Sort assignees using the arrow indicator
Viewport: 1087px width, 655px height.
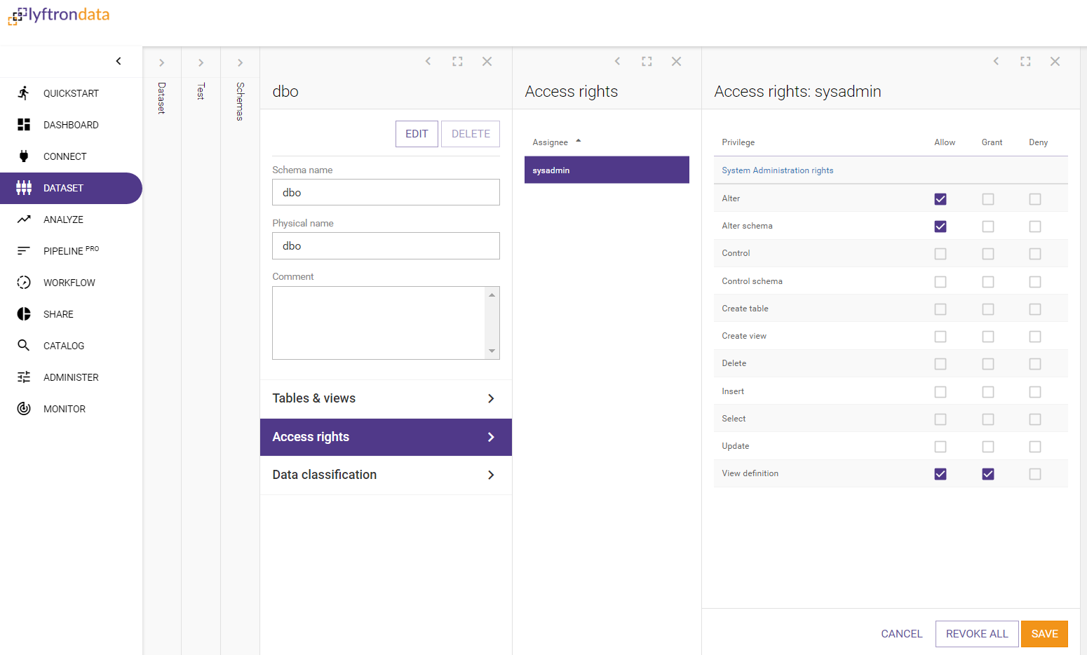click(579, 141)
